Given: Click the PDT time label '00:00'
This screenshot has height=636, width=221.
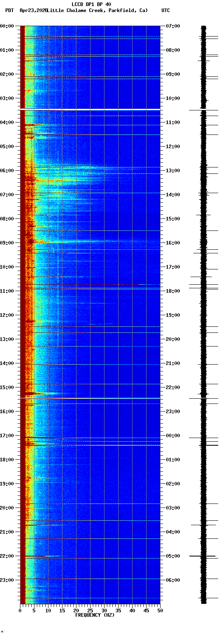Looking at the screenshot, I should click(7, 26).
